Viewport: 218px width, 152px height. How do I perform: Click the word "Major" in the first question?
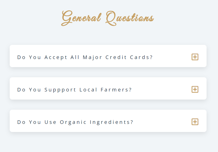[x=92, y=58]
